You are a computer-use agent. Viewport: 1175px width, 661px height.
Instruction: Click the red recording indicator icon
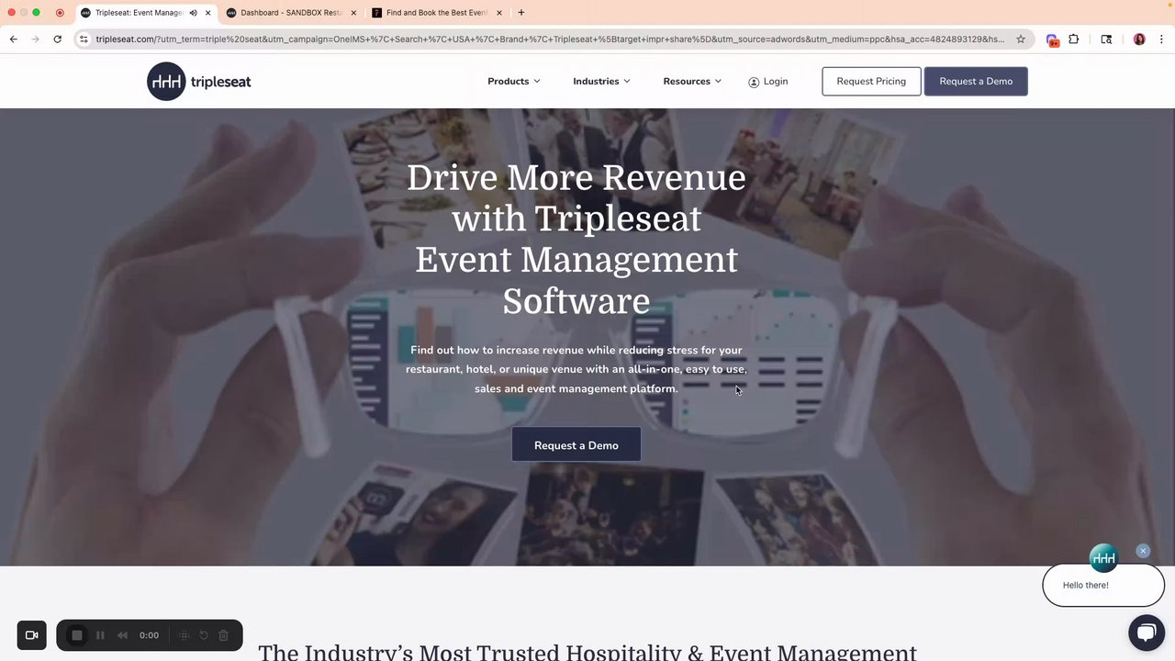click(x=60, y=13)
